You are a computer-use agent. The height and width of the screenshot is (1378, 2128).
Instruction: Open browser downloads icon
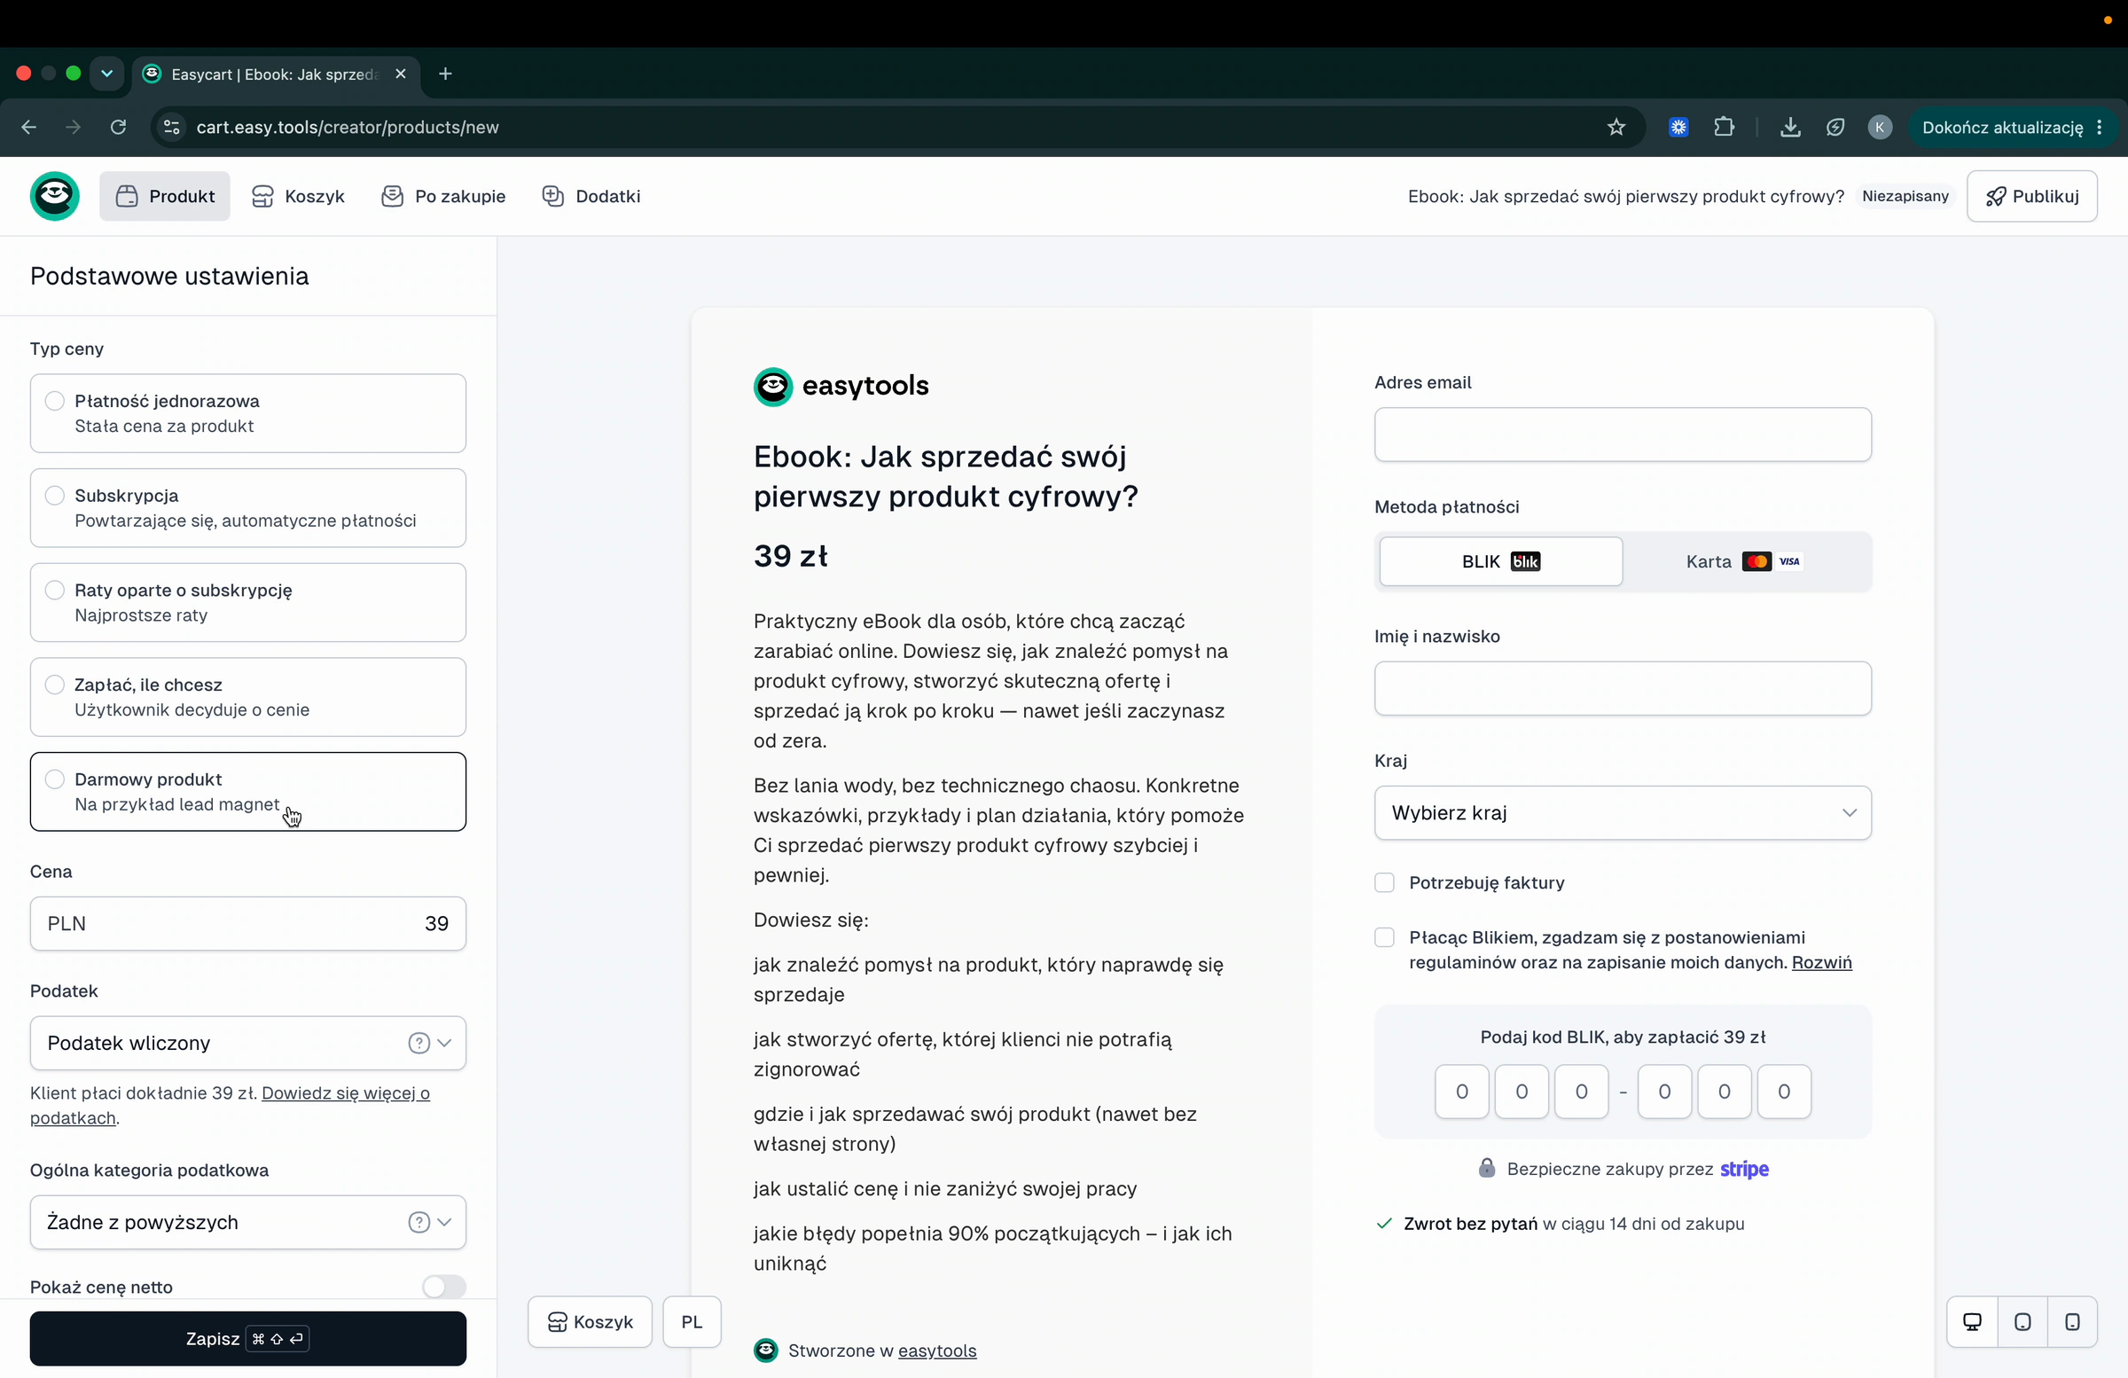click(1790, 127)
